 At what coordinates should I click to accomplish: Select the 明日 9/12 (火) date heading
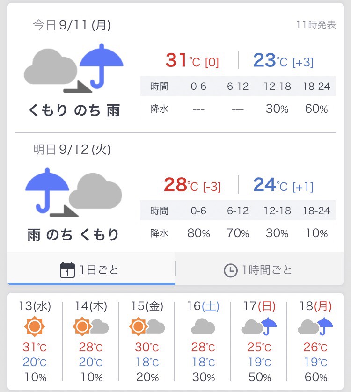pyautogui.click(x=72, y=149)
